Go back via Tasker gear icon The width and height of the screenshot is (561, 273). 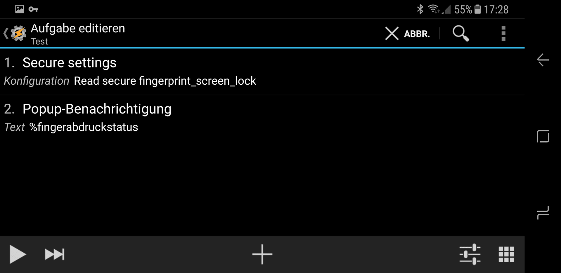[x=15, y=33]
